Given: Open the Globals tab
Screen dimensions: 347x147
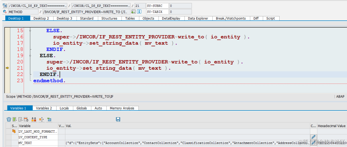Looking at the screenshot, I should click(x=82, y=108).
